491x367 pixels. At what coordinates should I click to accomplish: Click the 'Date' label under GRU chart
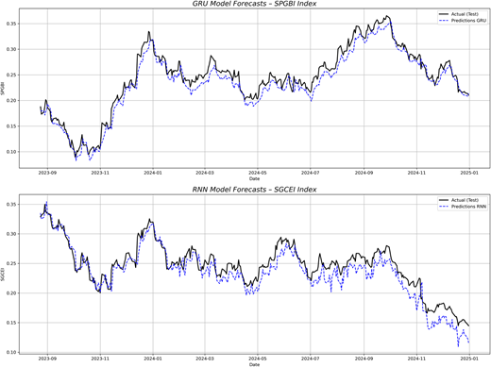pos(254,178)
